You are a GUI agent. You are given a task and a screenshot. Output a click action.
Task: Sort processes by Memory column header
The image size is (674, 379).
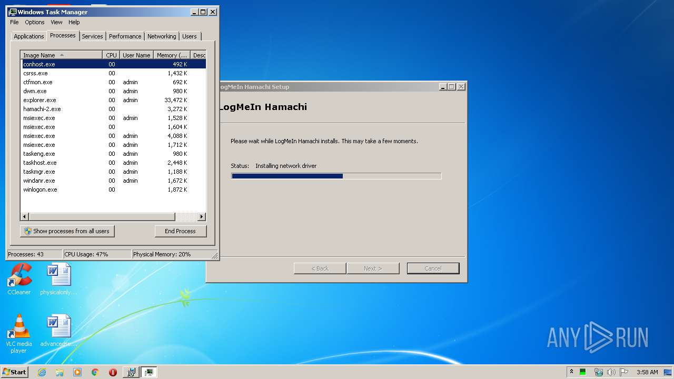coord(172,55)
